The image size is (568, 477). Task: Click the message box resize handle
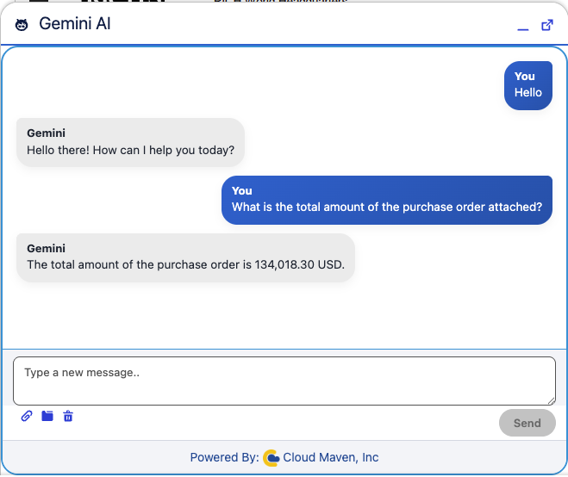[552, 400]
